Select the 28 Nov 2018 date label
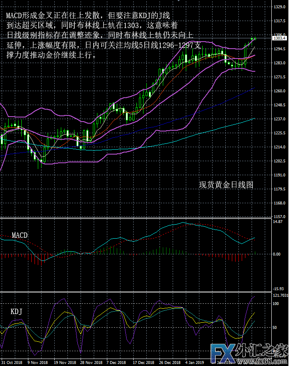Image resolution: width=289 pixels, height=366 pixels. coord(92,362)
